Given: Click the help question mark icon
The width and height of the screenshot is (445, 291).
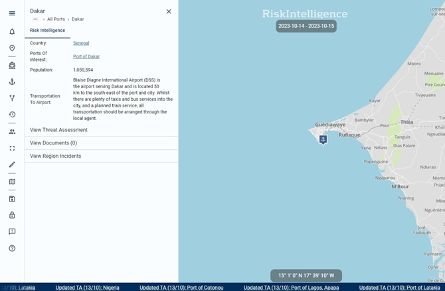Looking at the screenshot, I should [x=12, y=249].
